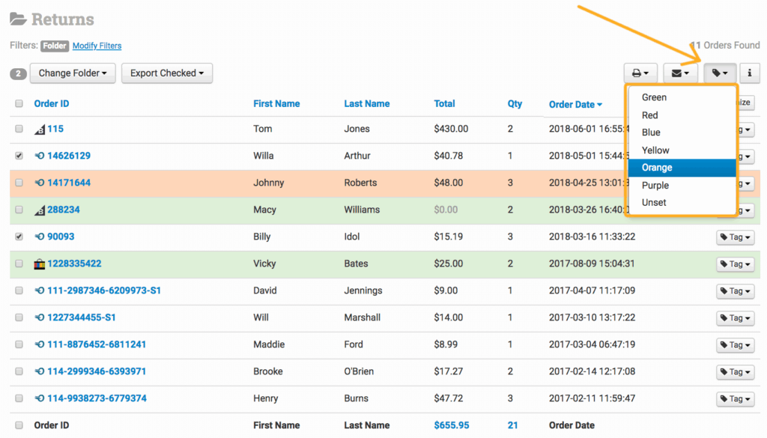Click the icon next to order 14626129
This screenshot has width=767, height=438.
40,156
